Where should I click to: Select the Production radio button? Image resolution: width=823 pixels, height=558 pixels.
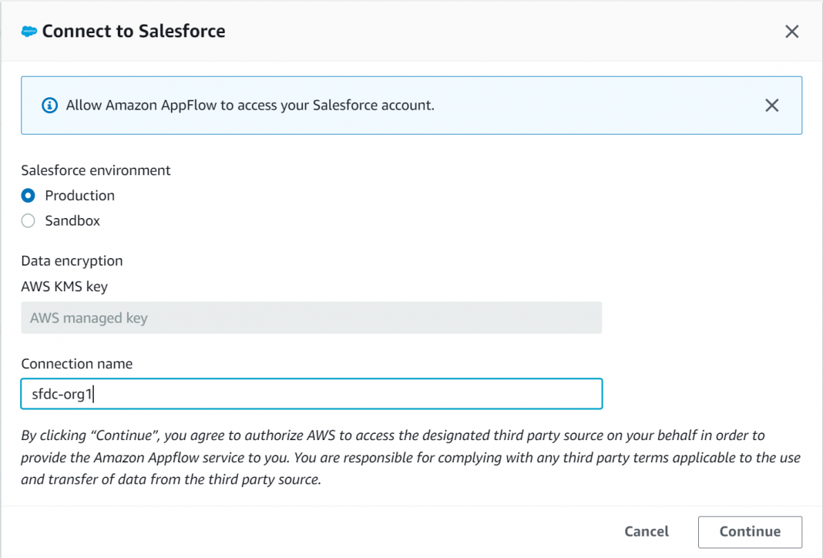click(x=29, y=196)
